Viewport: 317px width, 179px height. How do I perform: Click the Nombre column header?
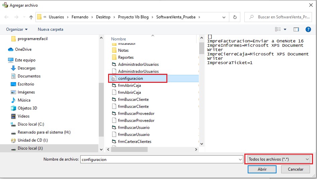(x=118, y=39)
